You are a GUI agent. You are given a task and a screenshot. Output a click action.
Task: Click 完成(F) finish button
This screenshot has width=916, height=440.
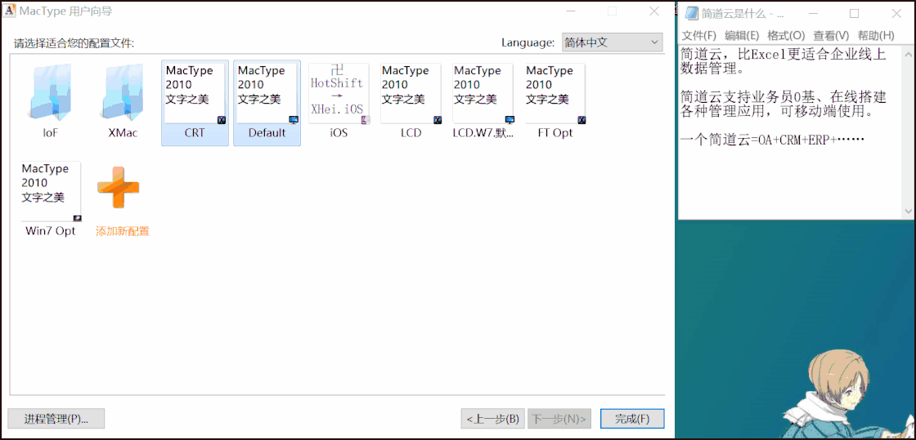point(632,419)
